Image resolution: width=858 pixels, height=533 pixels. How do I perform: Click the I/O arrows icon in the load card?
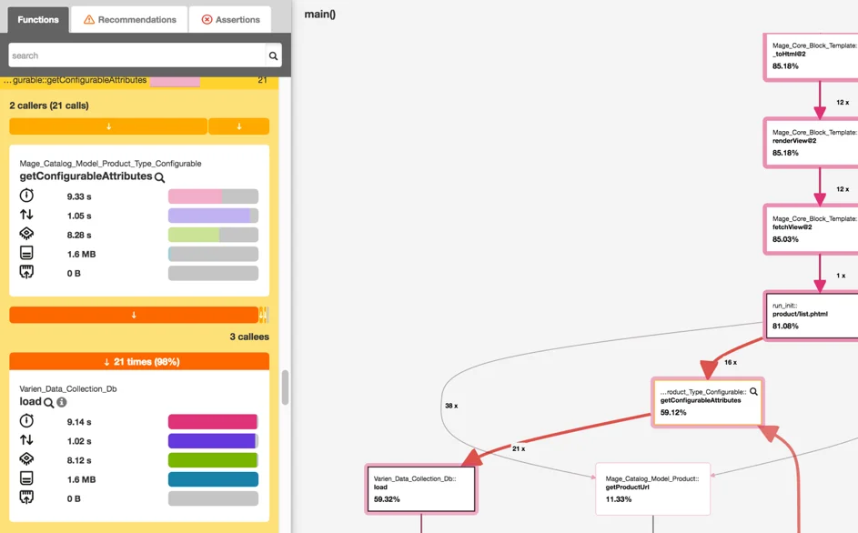tap(26, 441)
